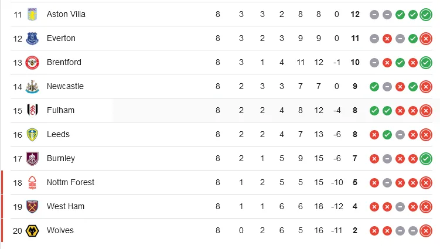
Task: Click the Fulham club crest
Action: click(x=32, y=110)
